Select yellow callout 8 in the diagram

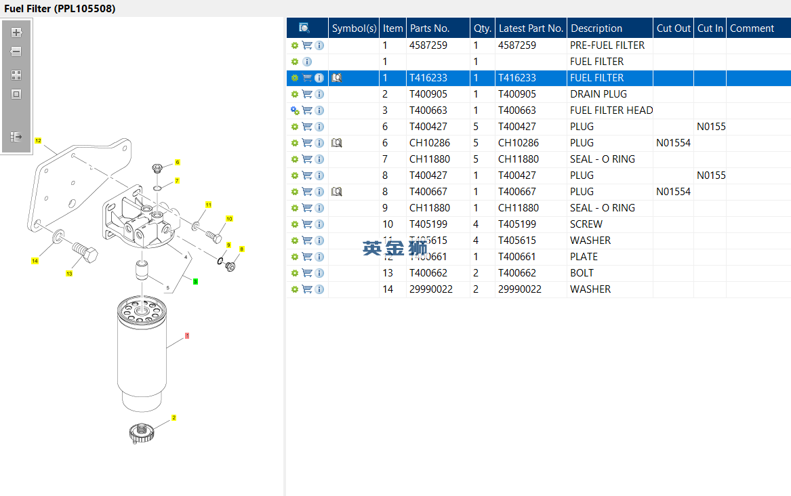[242, 249]
